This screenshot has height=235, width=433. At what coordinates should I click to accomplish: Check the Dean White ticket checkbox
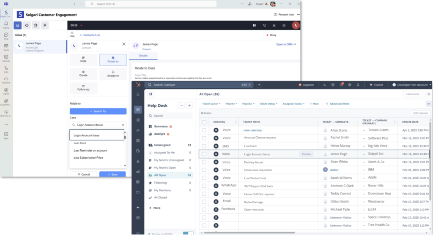pos(204,162)
